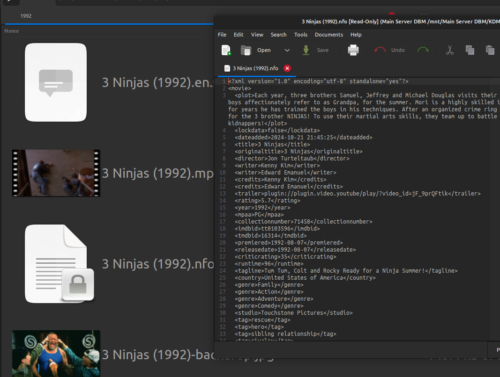Click the Paste clipboard icon
The width and height of the screenshot is (500, 377).
(x=490, y=50)
